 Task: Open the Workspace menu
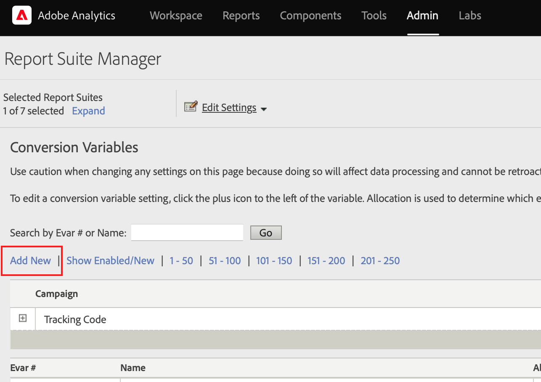(x=176, y=16)
